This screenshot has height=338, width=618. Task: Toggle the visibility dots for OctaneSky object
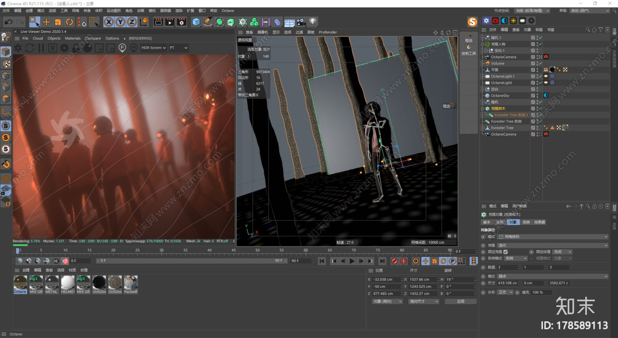(x=537, y=95)
